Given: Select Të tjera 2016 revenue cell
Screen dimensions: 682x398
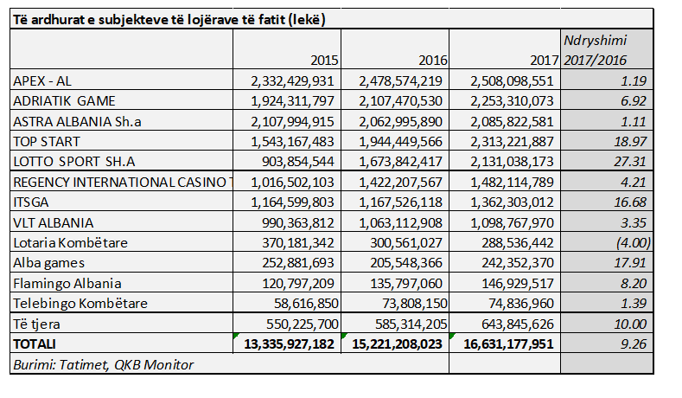Looking at the screenshot, I should [395, 324].
